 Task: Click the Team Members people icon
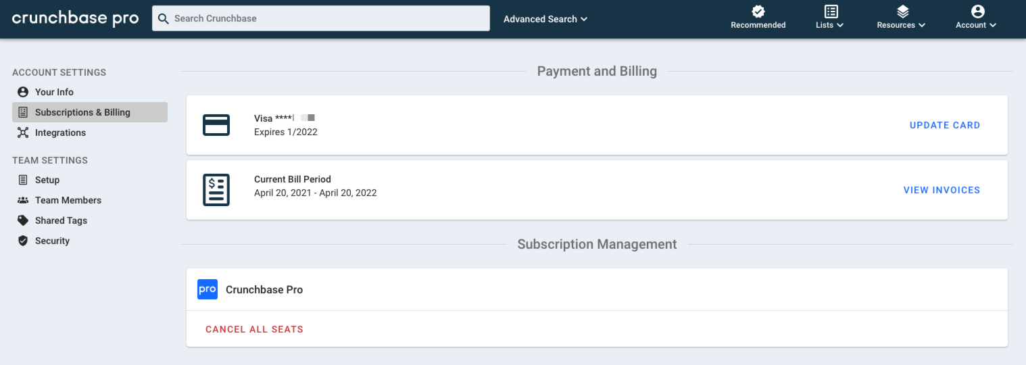(x=23, y=200)
